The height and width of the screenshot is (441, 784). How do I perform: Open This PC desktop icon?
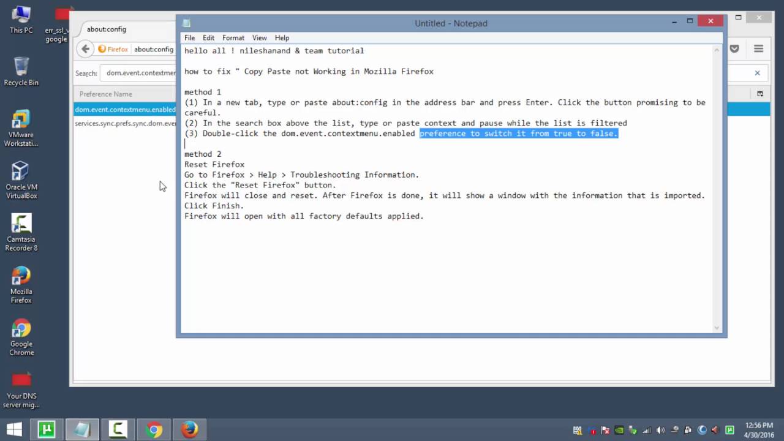coord(21,20)
